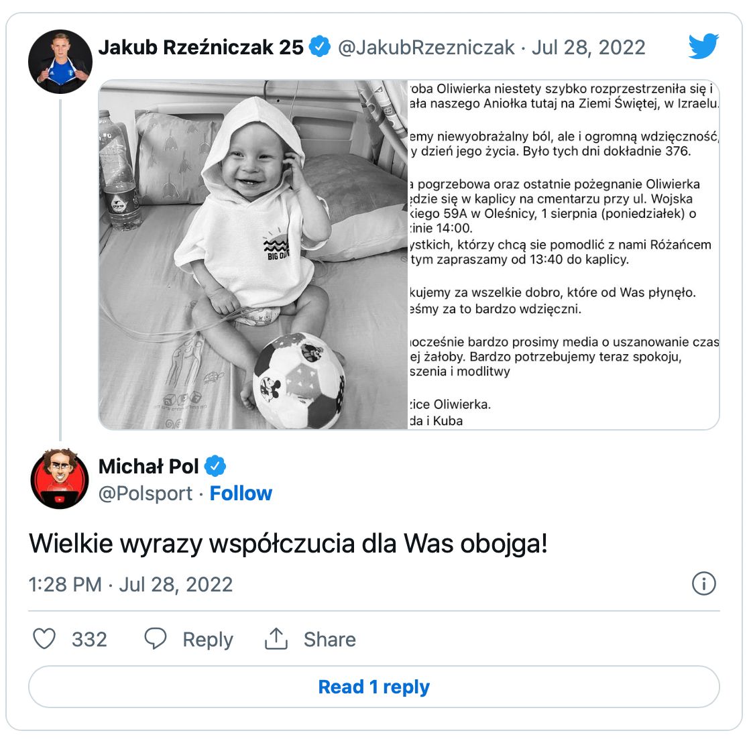Image resolution: width=751 pixels, height=739 pixels.
Task: Click the Reply text label
Action: pyautogui.click(x=208, y=639)
